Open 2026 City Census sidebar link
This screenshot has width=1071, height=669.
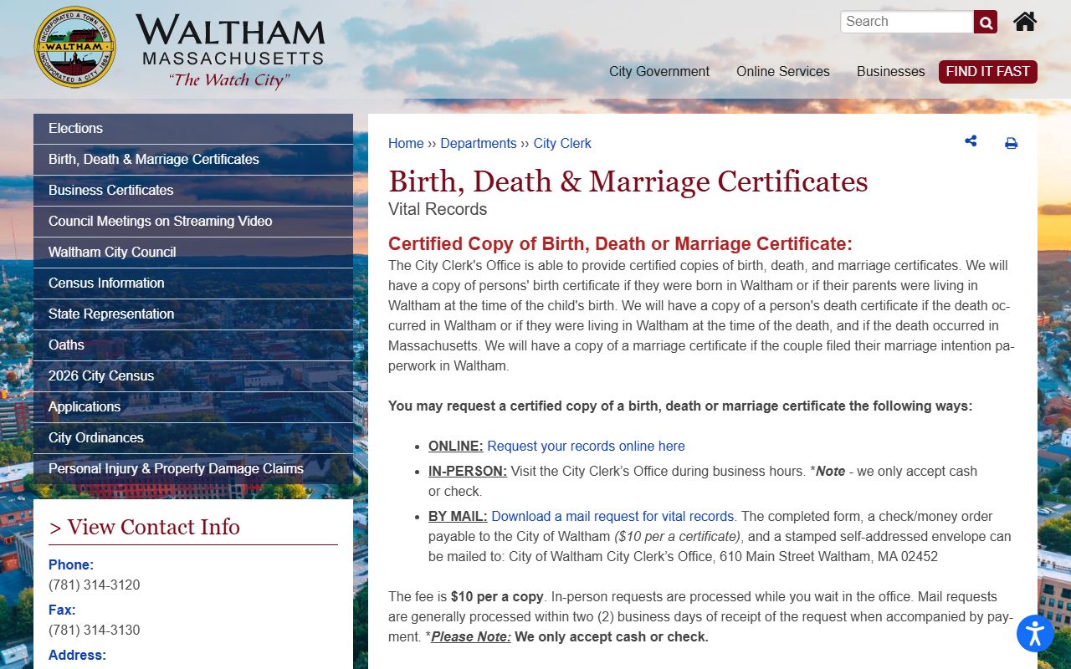193,376
